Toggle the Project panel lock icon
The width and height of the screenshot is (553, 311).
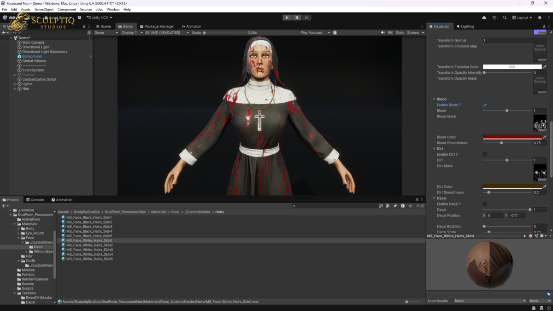click(417, 200)
